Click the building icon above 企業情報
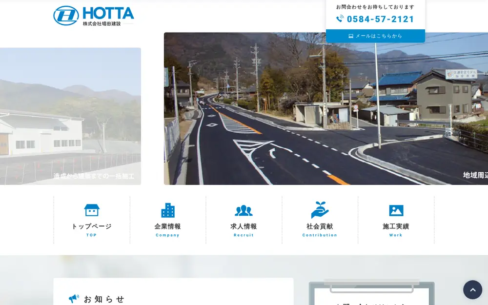The height and width of the screenshot is (305, 488). pyautogui.click(x=168, y=210)
